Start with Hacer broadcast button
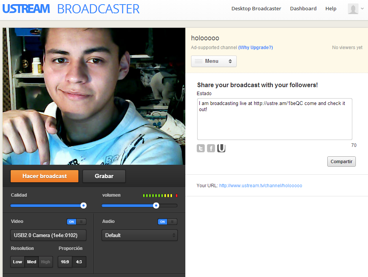 [45, 176]
